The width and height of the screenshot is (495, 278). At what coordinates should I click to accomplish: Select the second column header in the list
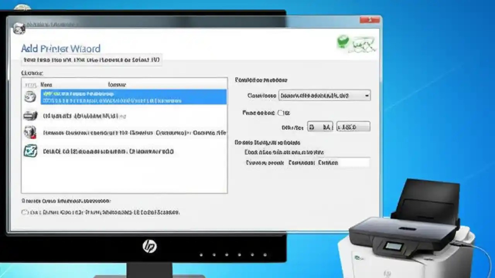pos(117,85)
